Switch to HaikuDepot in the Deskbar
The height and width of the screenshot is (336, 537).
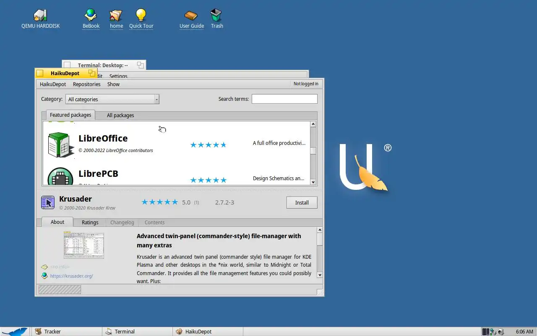point(208,331)
